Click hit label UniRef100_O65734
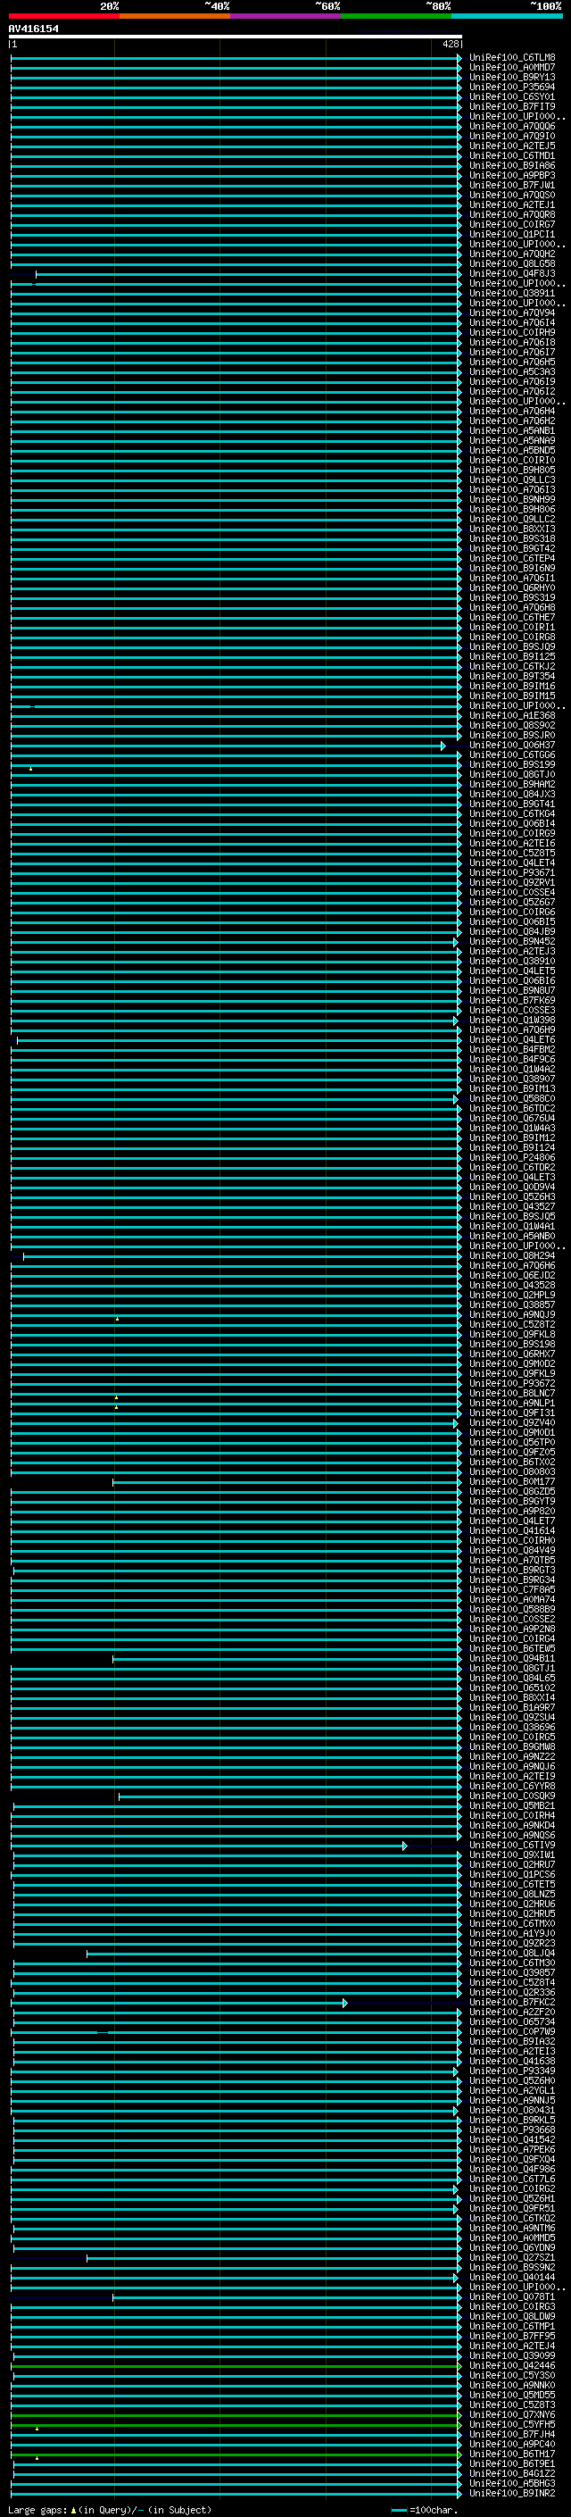This screenshot has height=2517, width=571. [x=512, y=2022]
